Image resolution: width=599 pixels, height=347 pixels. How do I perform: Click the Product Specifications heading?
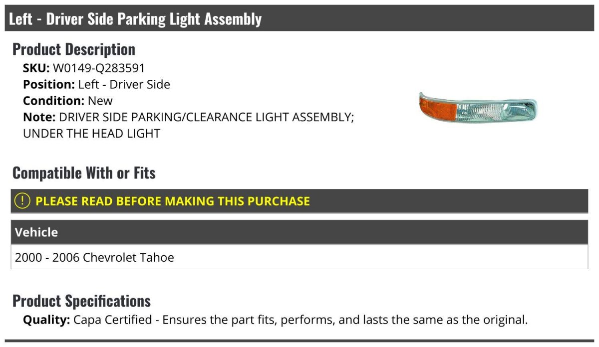81,301
